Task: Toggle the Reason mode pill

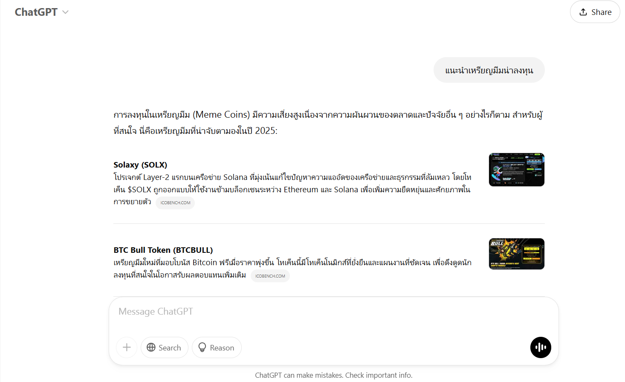Action: 217,347
